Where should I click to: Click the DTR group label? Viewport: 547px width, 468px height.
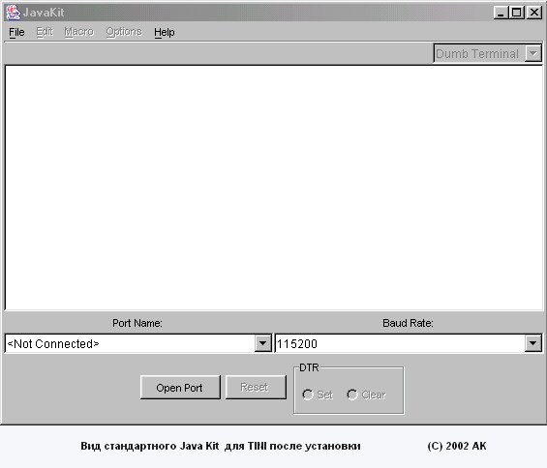309,367
